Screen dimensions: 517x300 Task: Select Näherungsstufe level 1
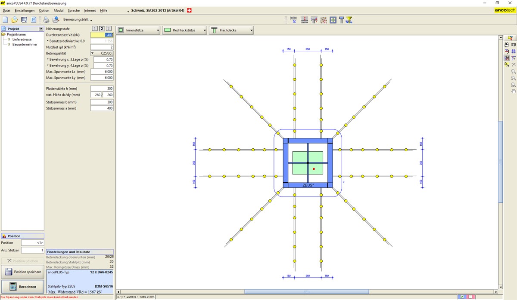[x=95, y=28]
